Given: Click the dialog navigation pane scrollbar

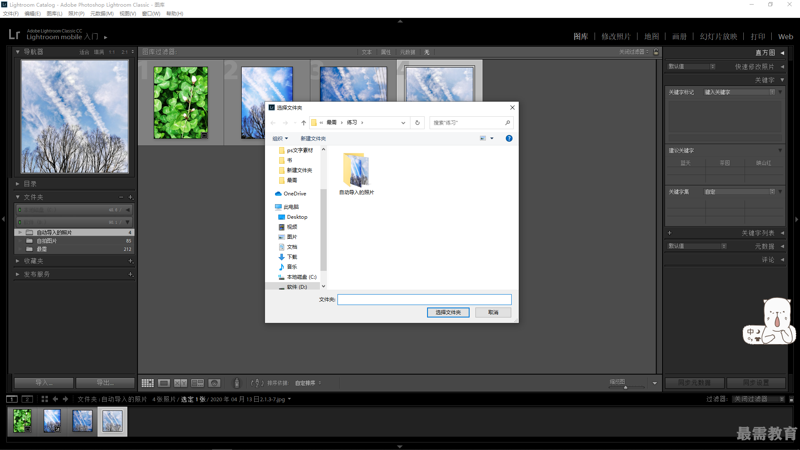Looking at the screenshot, I should point(323,229).
